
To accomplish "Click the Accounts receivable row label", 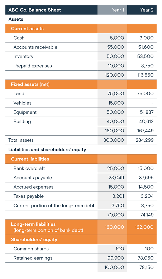I will point(35,47).
